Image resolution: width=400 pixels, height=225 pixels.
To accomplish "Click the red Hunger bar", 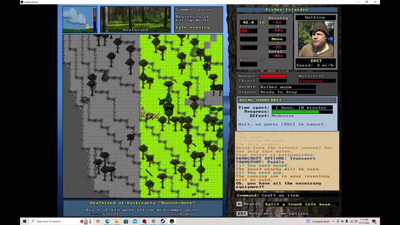I will [x=273, y=76].
